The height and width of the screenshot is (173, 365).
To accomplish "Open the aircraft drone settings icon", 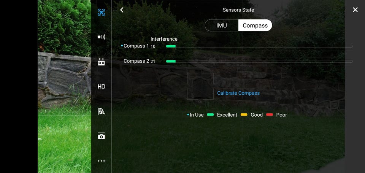I will [x=101, y=12].
